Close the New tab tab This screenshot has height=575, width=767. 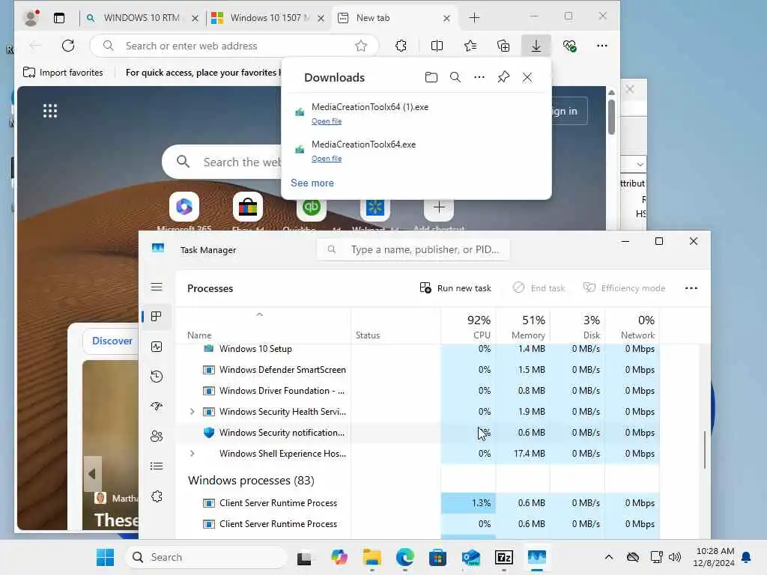pyautogui.click(x=446, y=18)
